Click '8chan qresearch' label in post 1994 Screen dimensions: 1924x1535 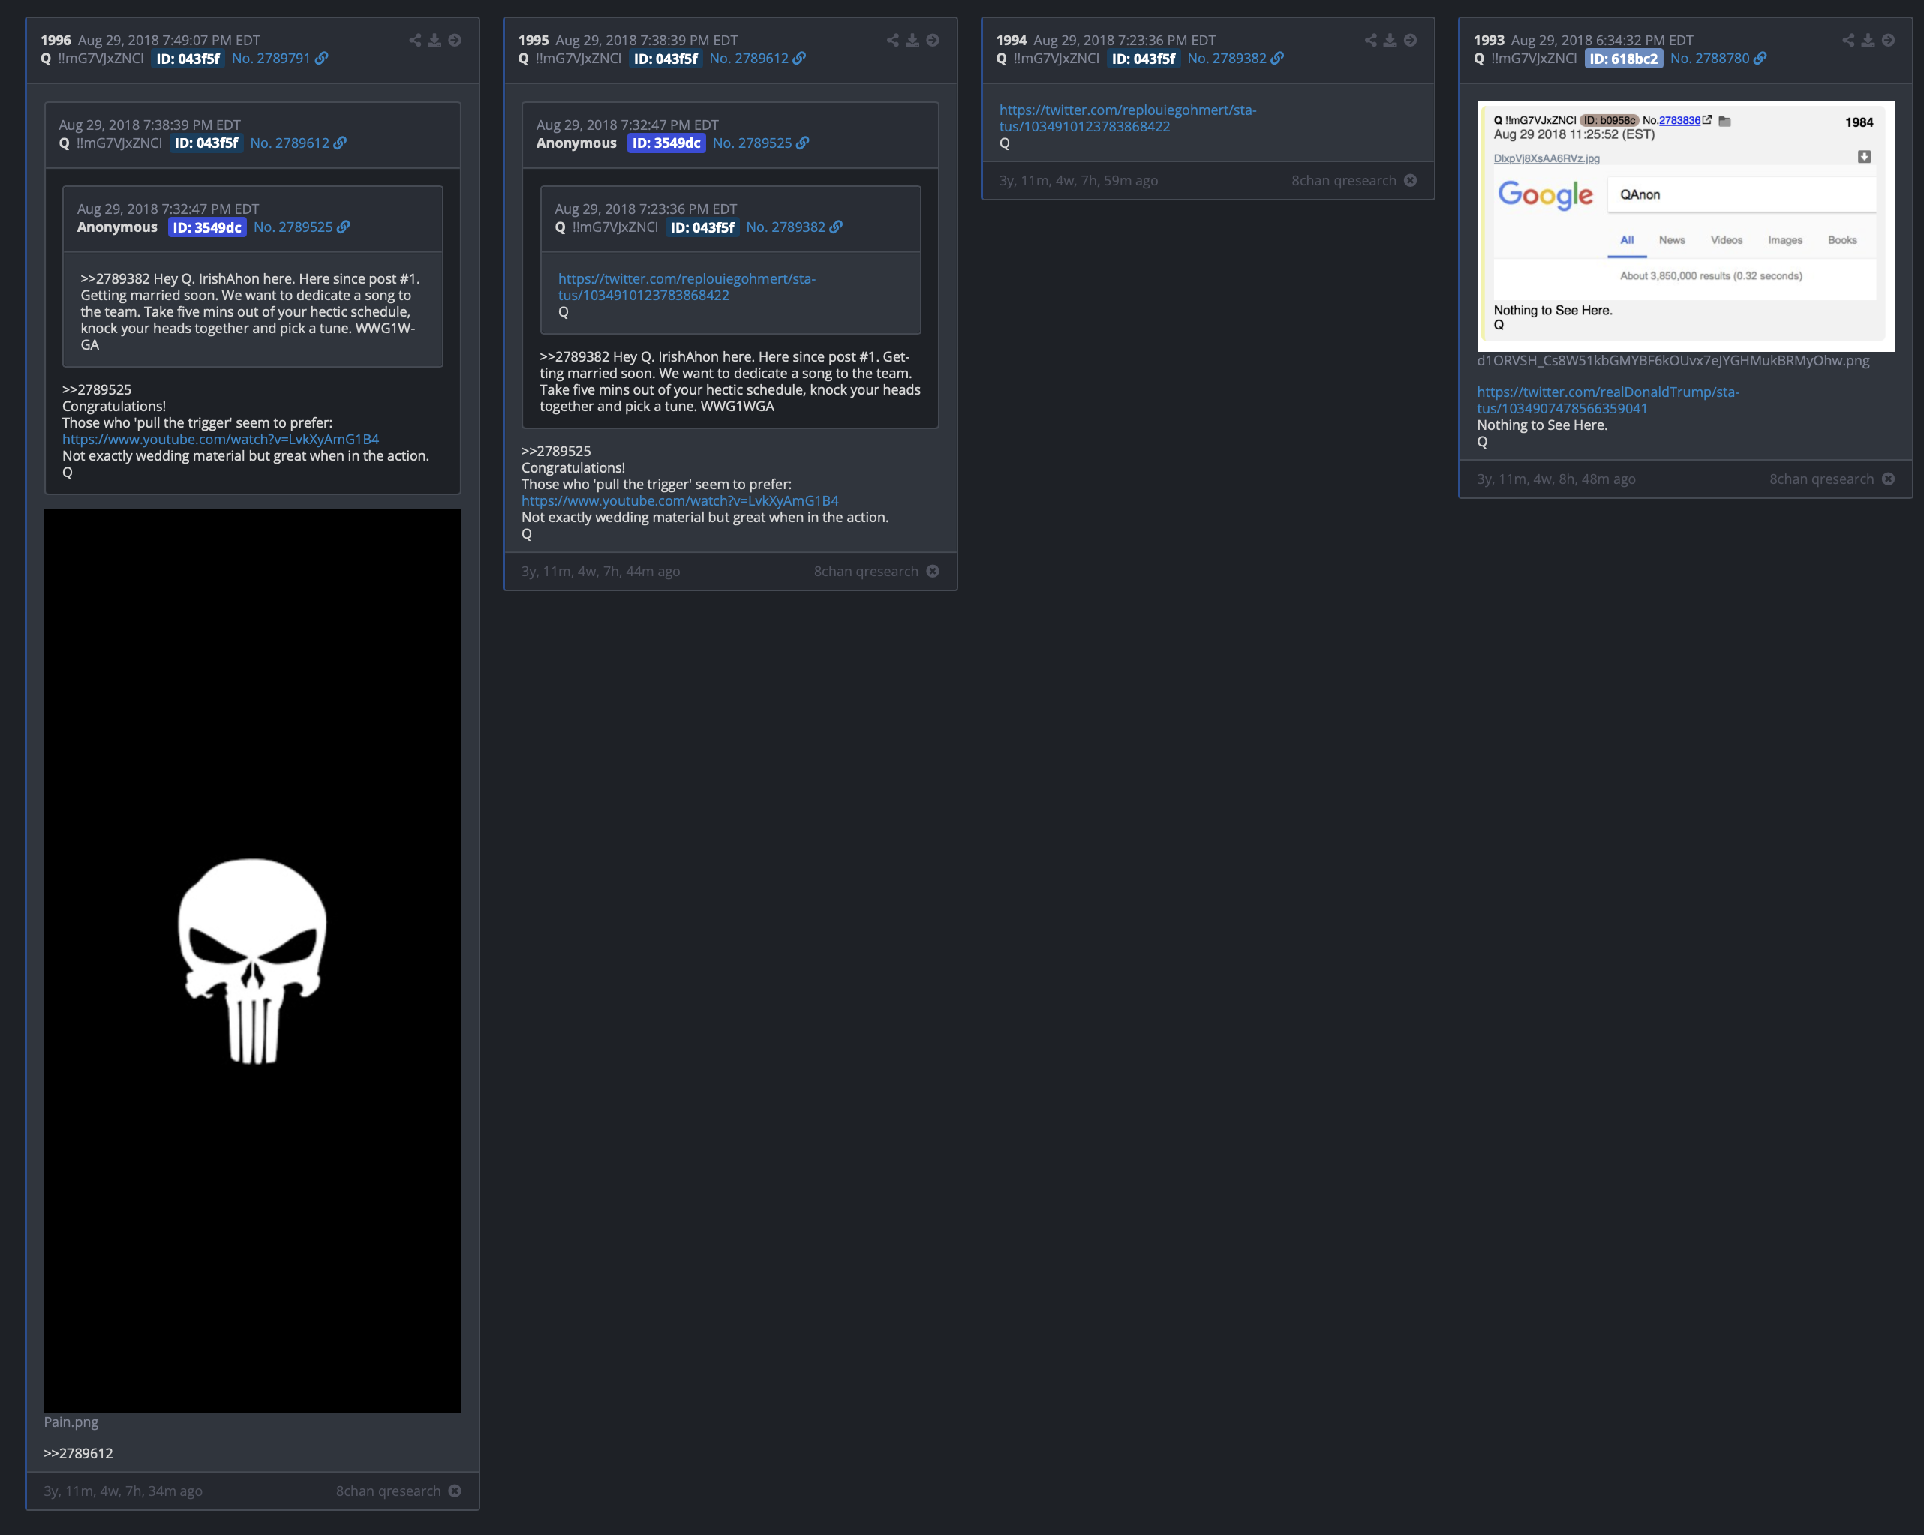pyautogui.click(x=1344, y=180)
